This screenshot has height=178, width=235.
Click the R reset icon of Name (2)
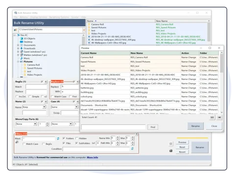click(x=46, y=101)
